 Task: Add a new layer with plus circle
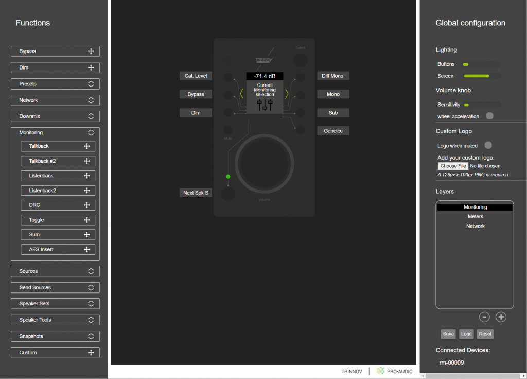(x=501, y=317)
